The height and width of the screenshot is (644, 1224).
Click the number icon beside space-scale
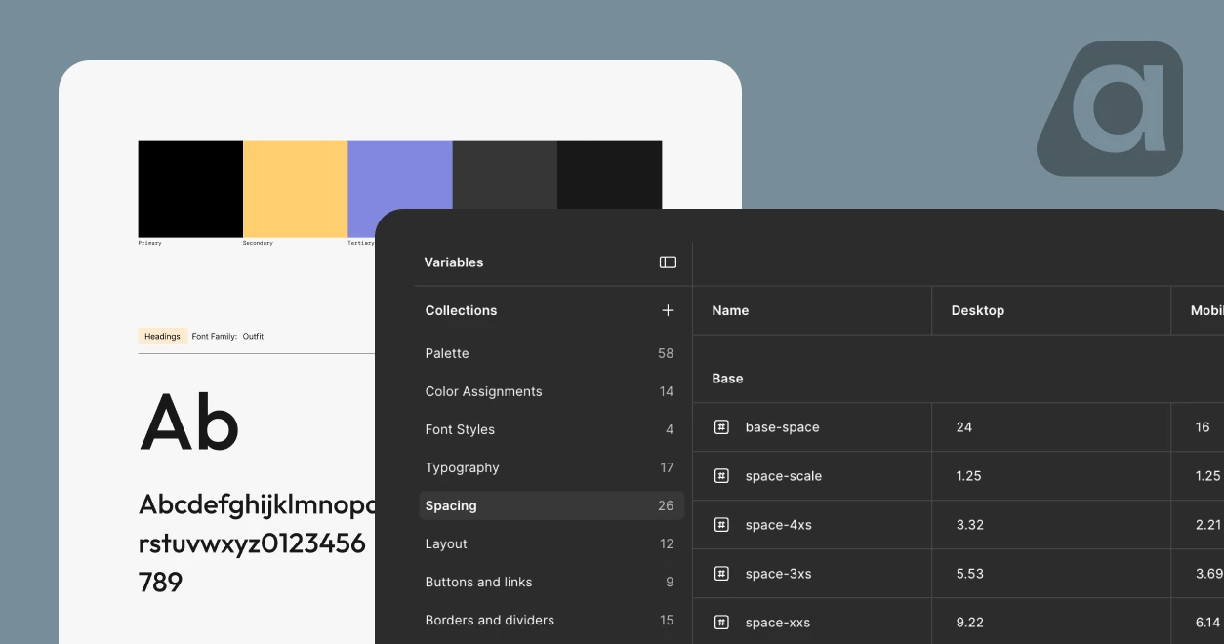[721, 476]
